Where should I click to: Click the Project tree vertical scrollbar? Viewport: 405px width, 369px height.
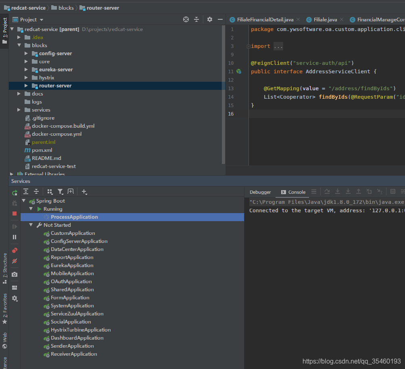223,94
